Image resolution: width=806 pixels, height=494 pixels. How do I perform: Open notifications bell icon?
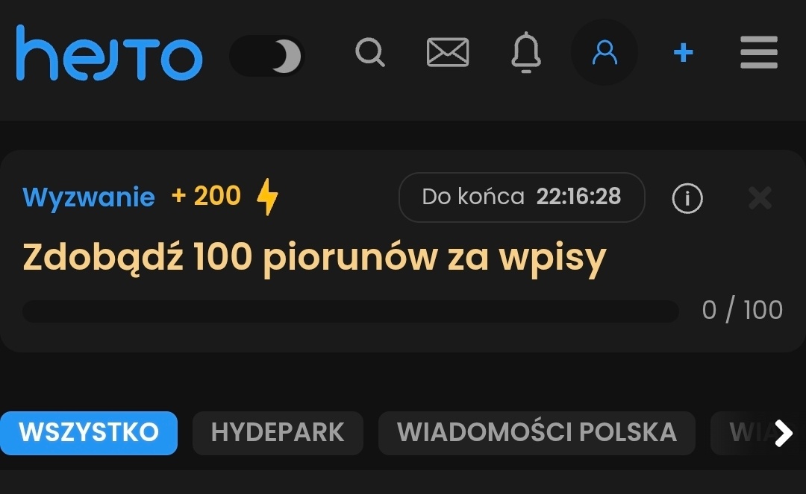pyautogui.click(x=526, y=52)
